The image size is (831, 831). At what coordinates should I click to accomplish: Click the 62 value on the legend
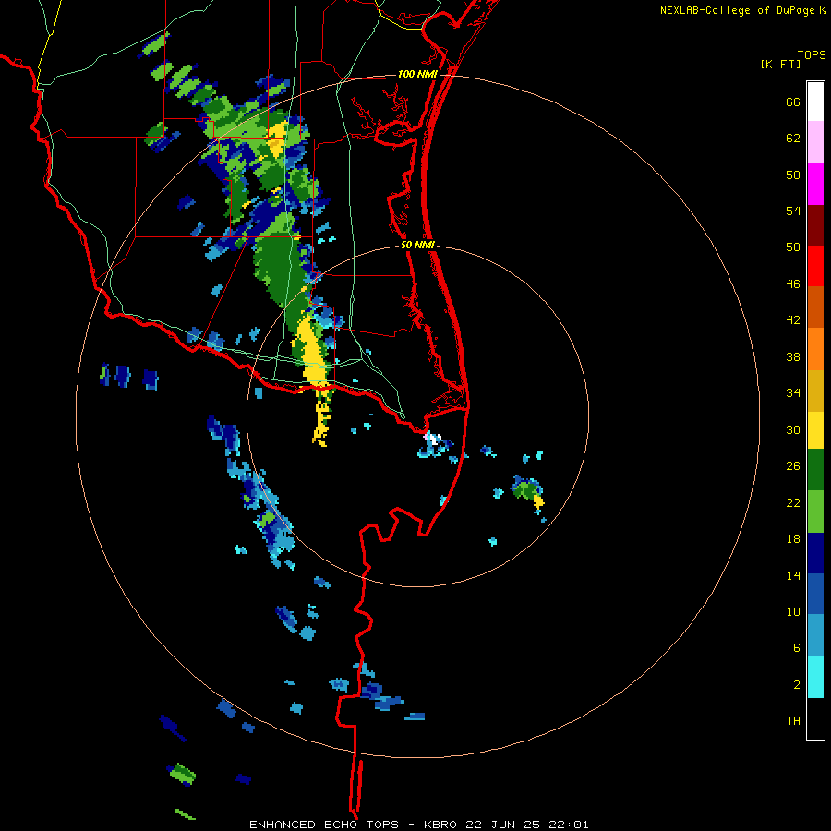click(793, 138)
